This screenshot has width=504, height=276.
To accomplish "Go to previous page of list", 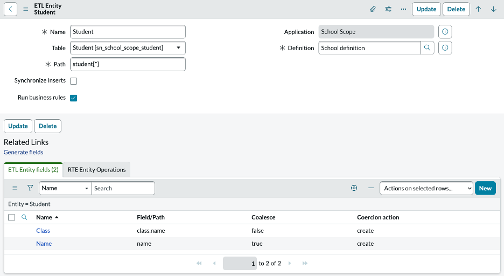I will tap(214, 263).
